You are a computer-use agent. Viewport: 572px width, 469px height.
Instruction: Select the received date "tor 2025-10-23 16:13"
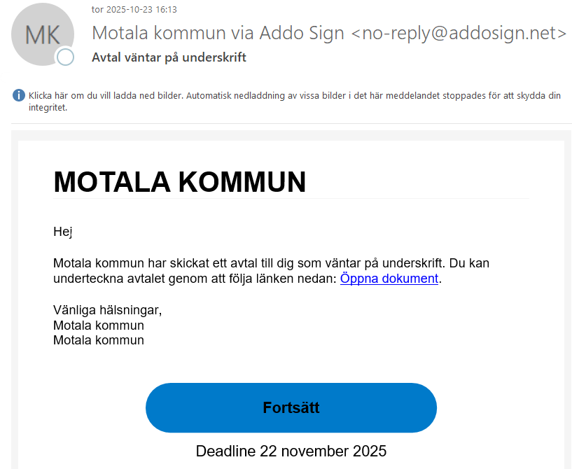point(134,10)
